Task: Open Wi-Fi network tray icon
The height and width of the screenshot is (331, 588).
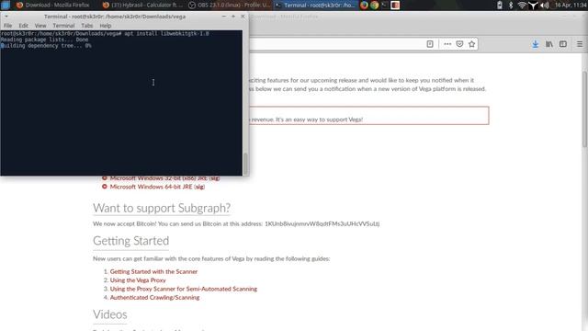Action: 522,5
